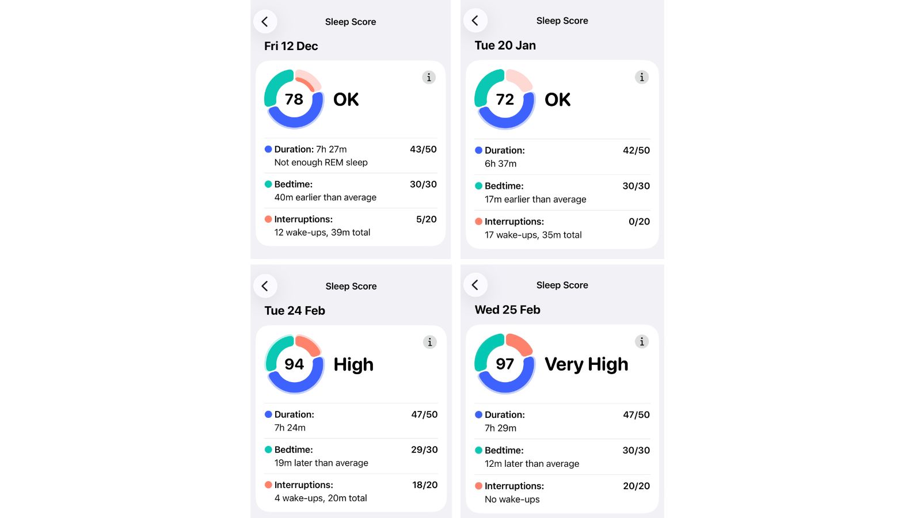Tap the info icon on Wed 25 Feb card
The width and height of the screenshot is (921, 518).
click(x=642, y=341)
